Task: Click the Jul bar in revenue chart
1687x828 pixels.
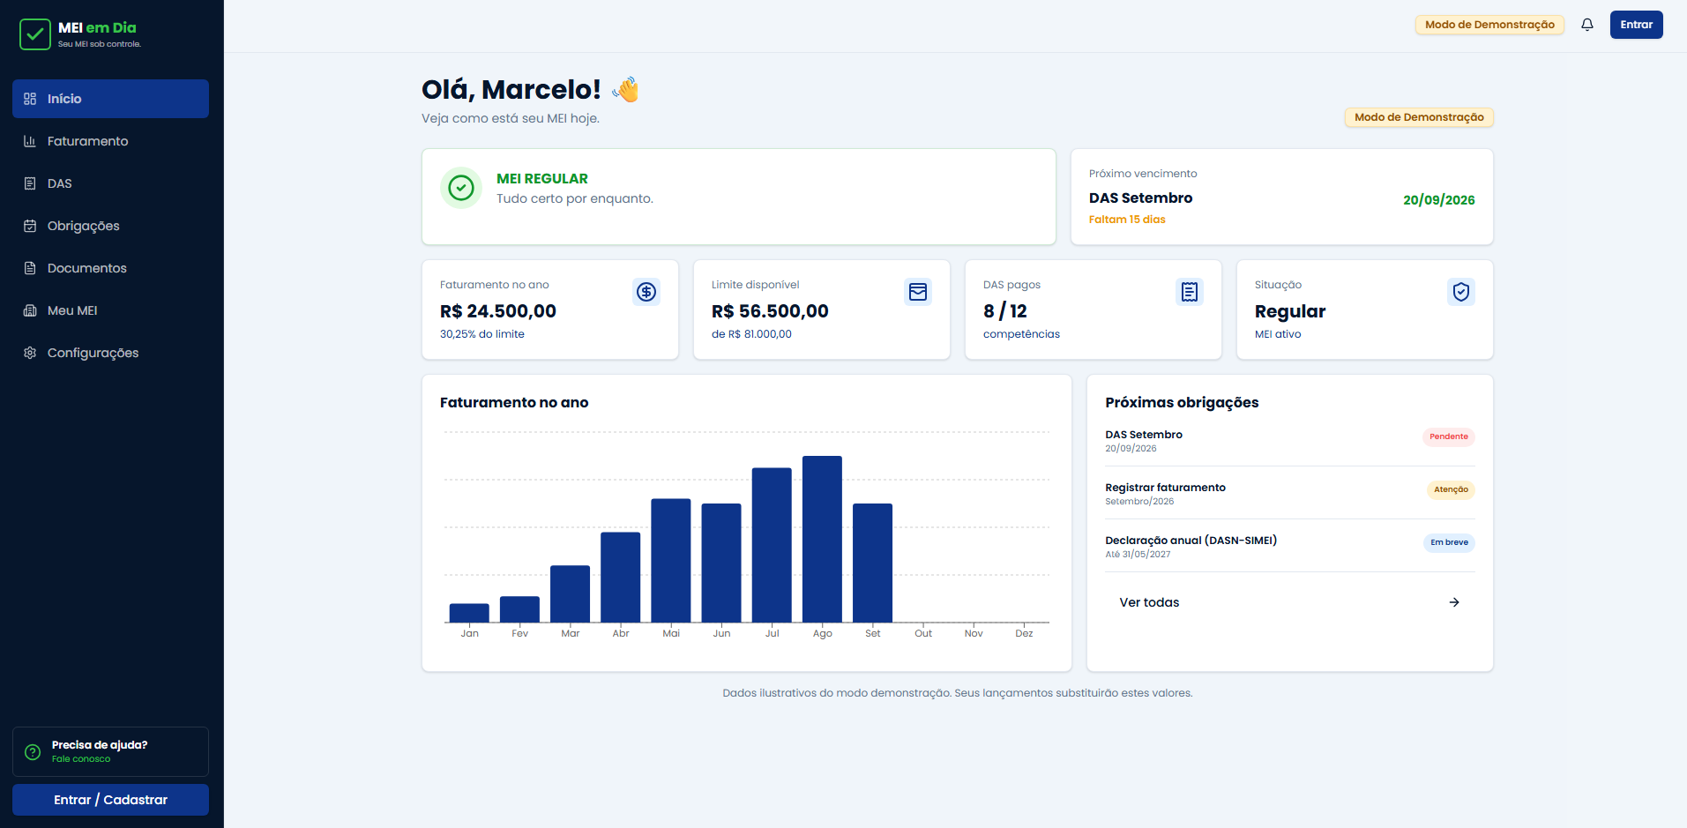Action: click(x=772, y=545)
